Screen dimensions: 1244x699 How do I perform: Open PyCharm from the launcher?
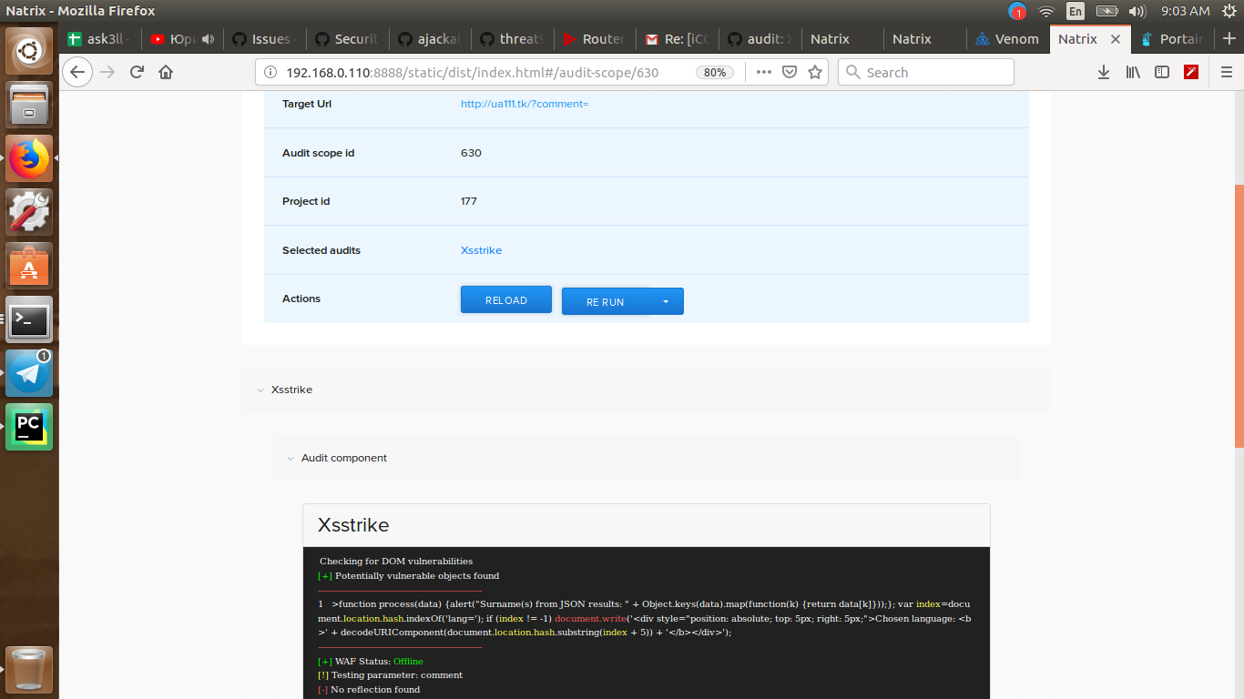pos(30,427)
